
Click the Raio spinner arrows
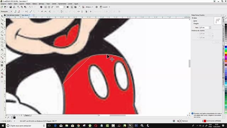[x=210, y=27]
